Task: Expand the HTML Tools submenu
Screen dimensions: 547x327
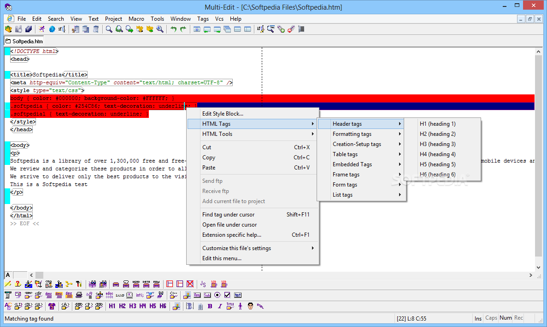Action: 253,134
